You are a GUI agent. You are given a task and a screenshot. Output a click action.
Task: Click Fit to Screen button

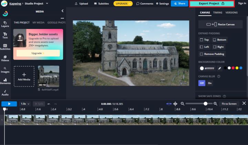tap(229, 104)
